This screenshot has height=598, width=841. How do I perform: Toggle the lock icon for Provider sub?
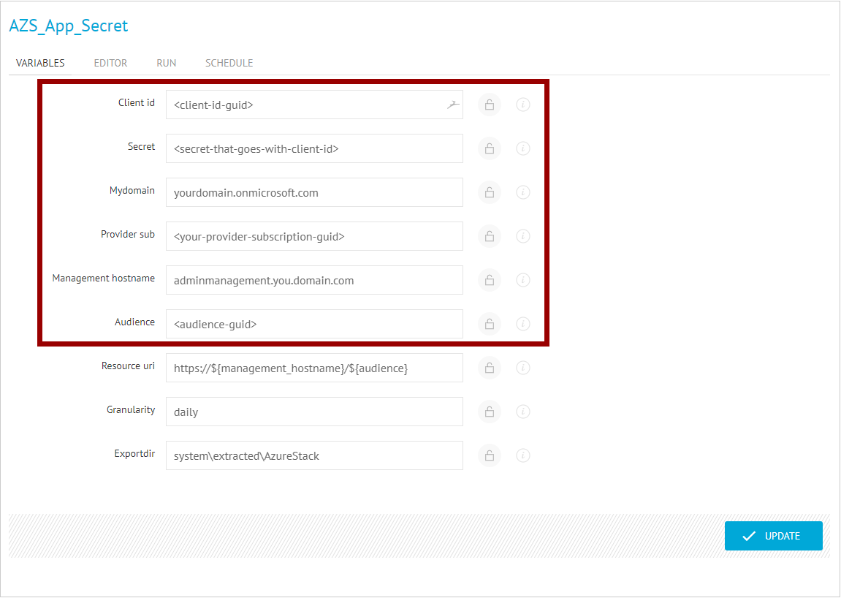[x=489, y=236]
